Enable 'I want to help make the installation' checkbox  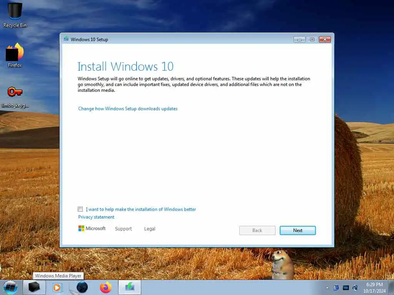pyautogui.click(x=80, y=209)
